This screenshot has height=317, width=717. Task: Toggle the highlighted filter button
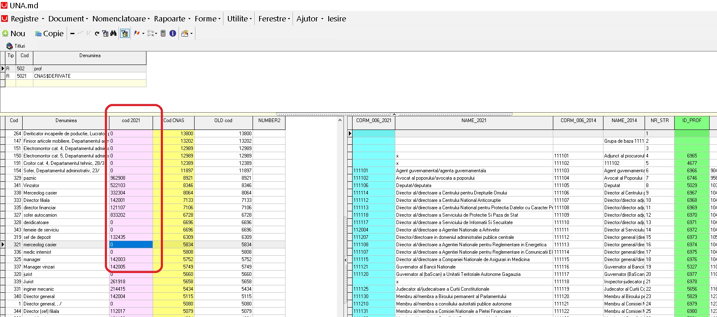pos(125,34)
